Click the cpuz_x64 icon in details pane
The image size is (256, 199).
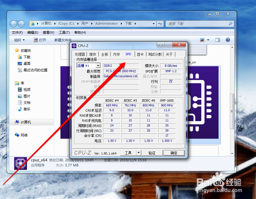pos(20,163)
